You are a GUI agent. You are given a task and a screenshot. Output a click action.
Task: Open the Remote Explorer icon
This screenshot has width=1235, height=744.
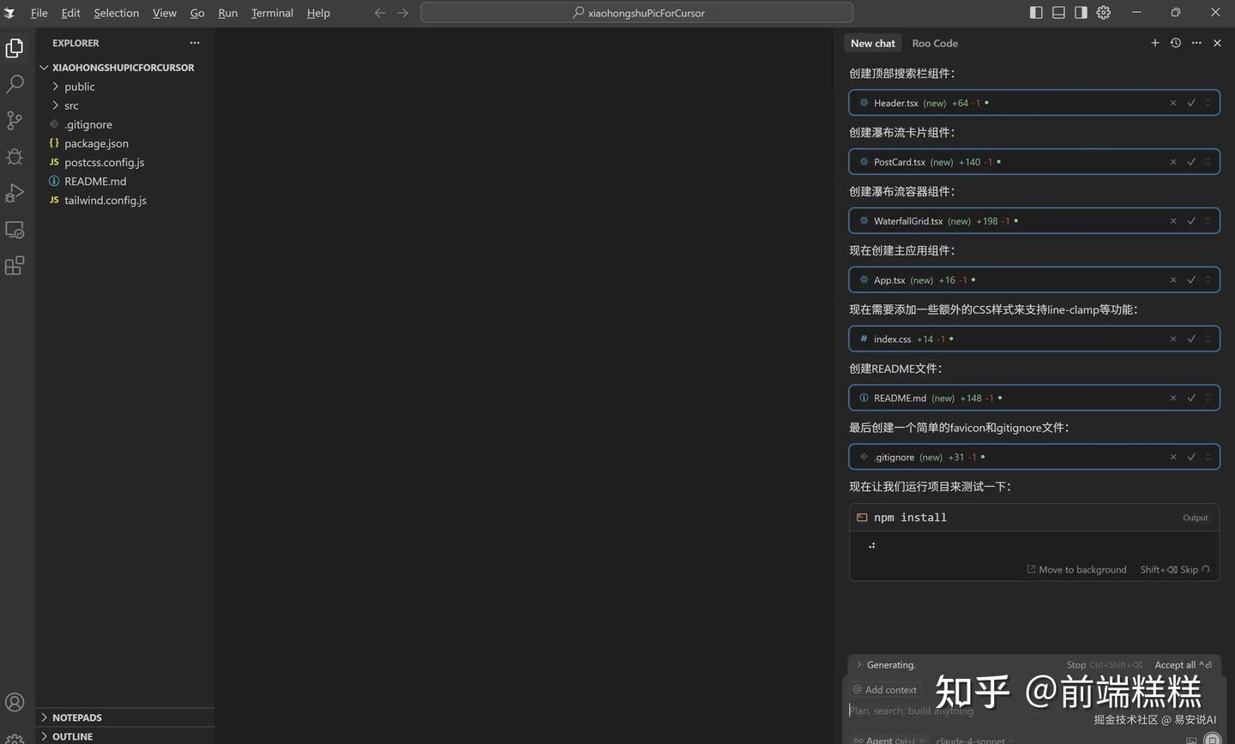pos(15,230)
